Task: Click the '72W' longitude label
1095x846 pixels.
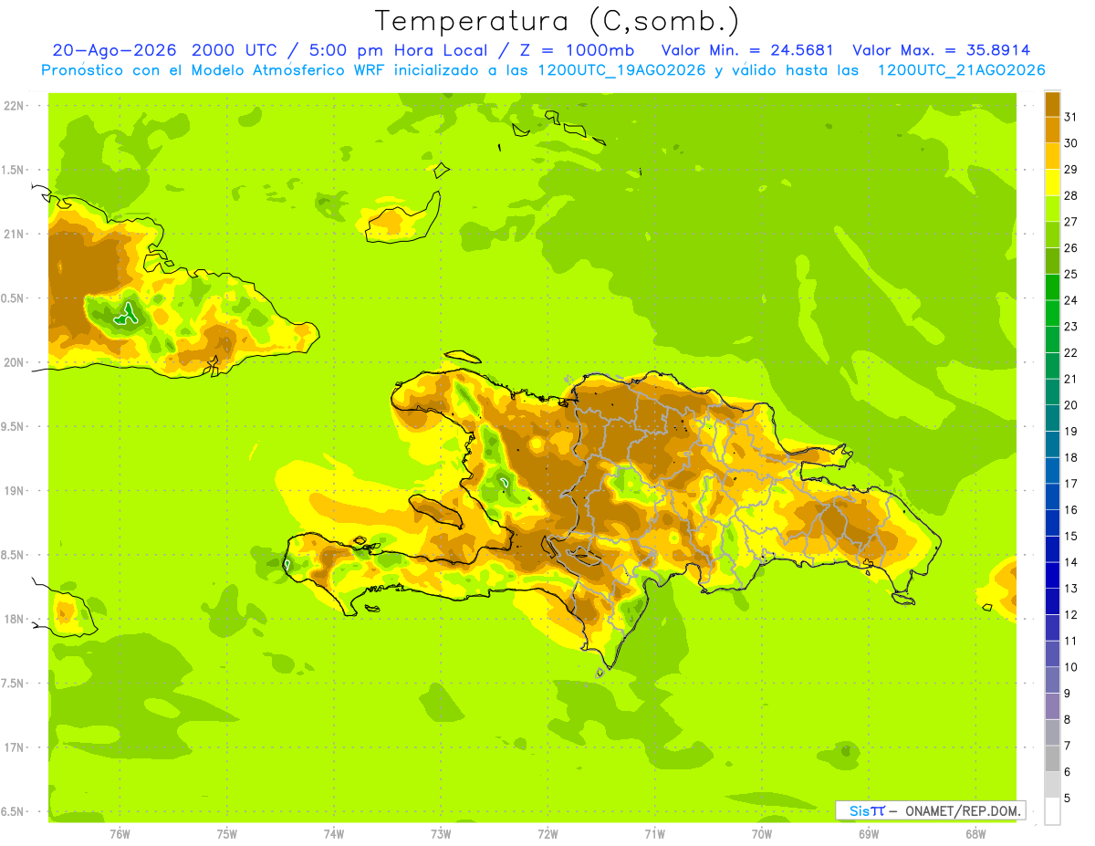Action: pyautogui.click(x=547, y=834)
